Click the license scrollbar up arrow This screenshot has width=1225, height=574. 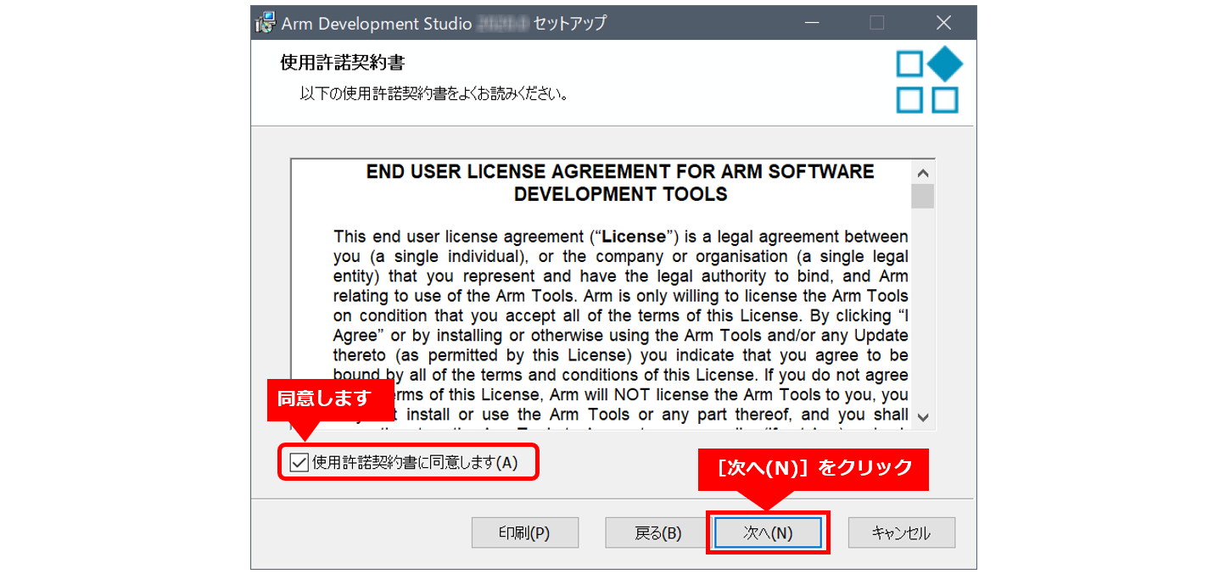point(923,172)
